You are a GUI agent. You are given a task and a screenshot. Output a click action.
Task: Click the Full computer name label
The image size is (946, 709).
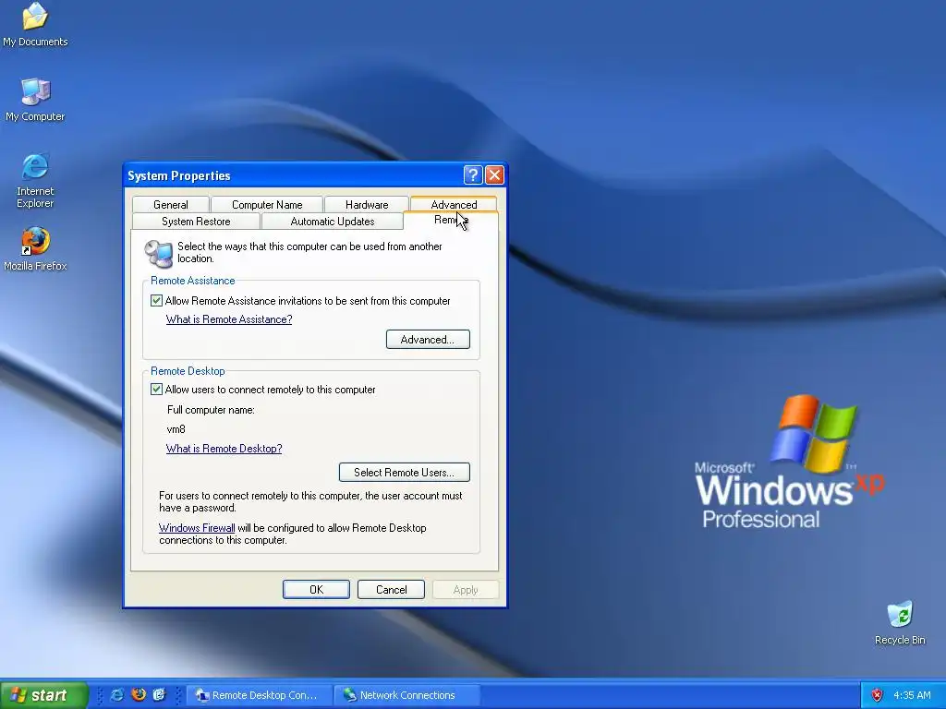click(x=211, y=410)
